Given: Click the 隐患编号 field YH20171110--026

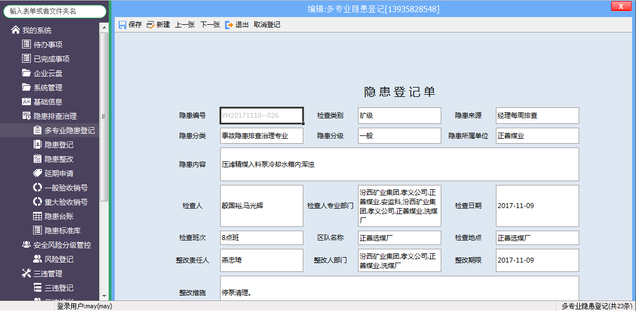Looking at the screenshot, I should point(261,116).
